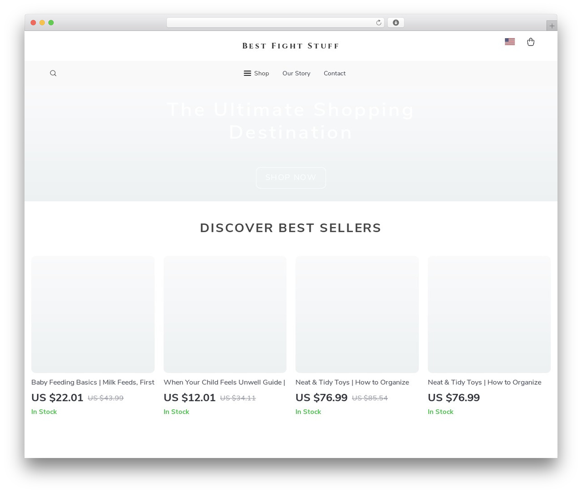The height and width of the screenshot is (493, 582).
Task: Open the Shop hamburger menu
Action: [256, 73]
